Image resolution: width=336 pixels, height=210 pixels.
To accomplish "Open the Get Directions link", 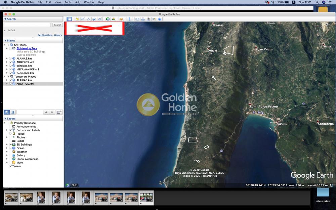I will (x=45, y=35).
